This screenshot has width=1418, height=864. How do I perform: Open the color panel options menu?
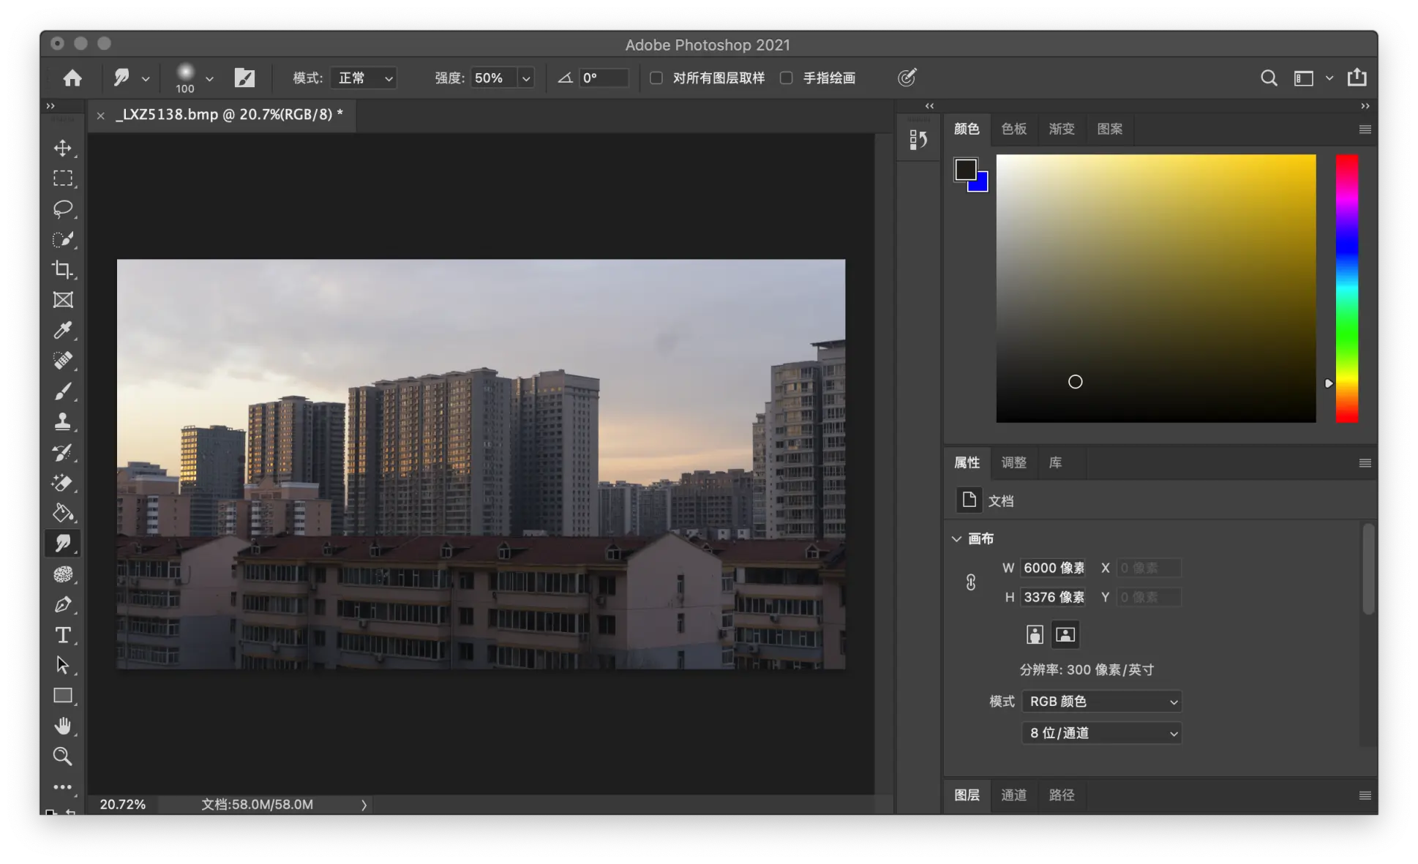click(1365, 129)
